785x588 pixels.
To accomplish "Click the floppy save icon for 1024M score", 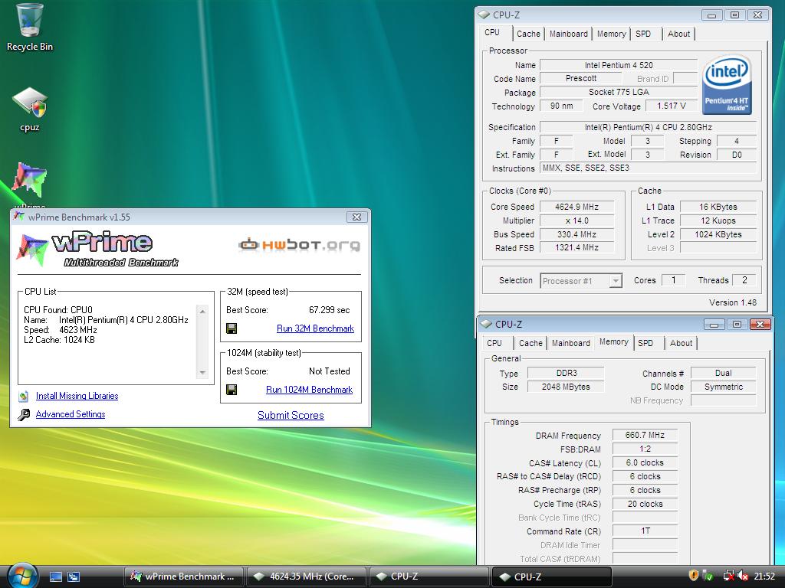I will coord(232,390).
